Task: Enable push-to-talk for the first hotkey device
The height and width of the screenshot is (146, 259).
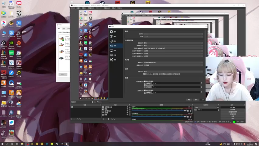Action: tap(145, 85)
